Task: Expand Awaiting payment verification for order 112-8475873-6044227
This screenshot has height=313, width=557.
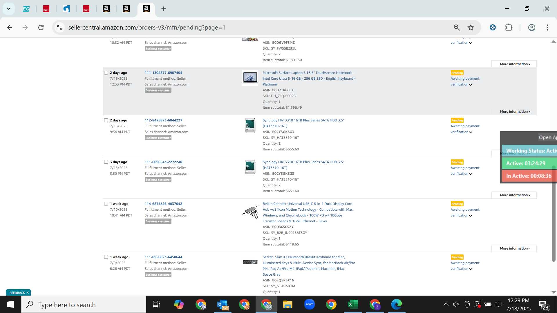Action: (x=465, y=129)
